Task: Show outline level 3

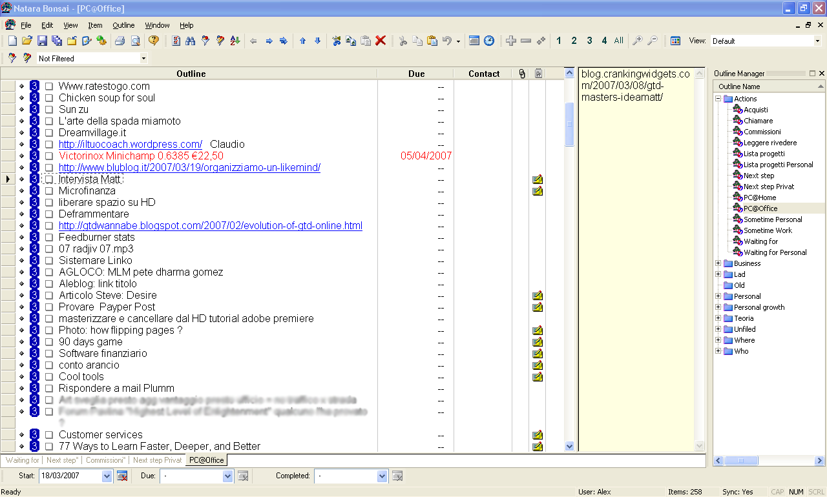Action: click(x=589, y=41)
